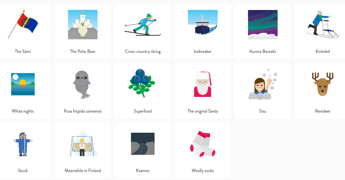Open the White nights sunset image

tap(23, 84)
